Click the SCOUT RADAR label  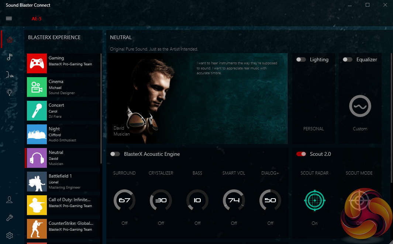[314, 173]
